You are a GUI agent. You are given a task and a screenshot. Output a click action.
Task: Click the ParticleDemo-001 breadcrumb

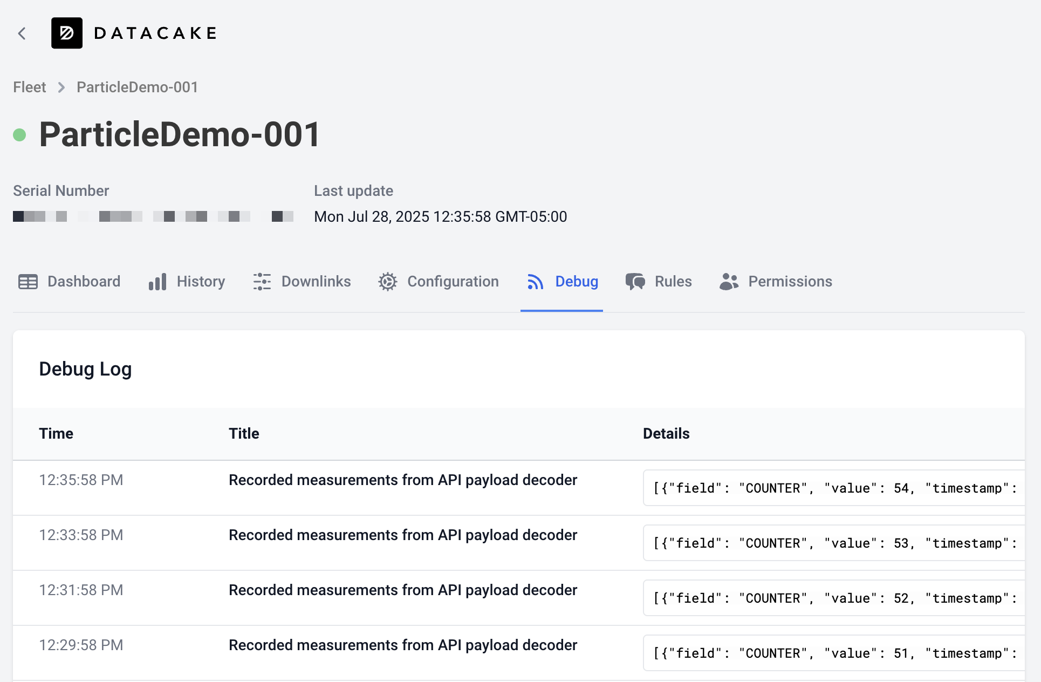[x=138, y=87]
